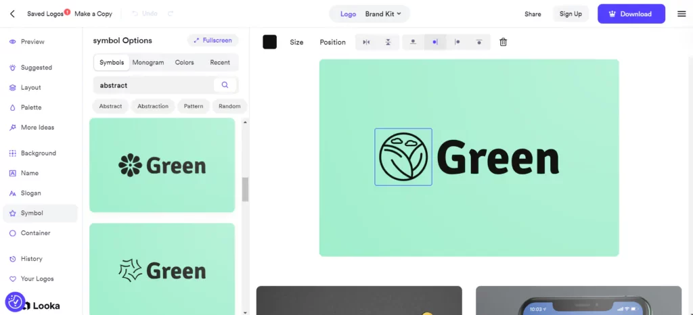
Task: Open the Container section
Action: coord(30,233)
